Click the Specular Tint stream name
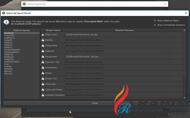 click(52, 62)
